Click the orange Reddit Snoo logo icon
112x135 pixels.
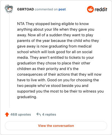pos(90,9)
